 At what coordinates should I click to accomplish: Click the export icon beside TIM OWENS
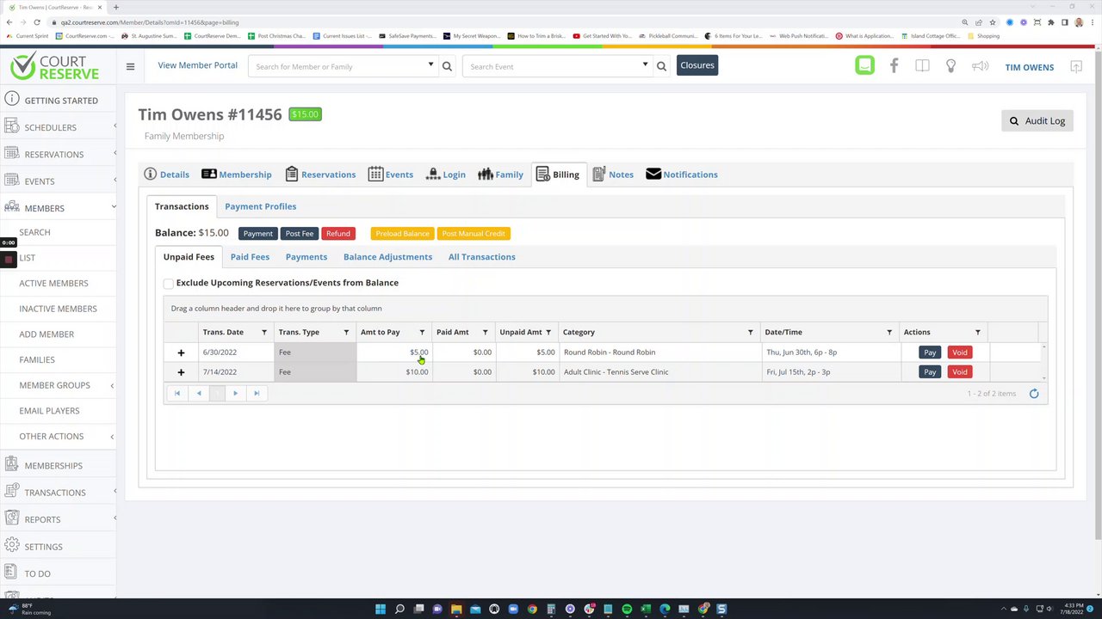pyautogui.click(x=1076, y=66)
